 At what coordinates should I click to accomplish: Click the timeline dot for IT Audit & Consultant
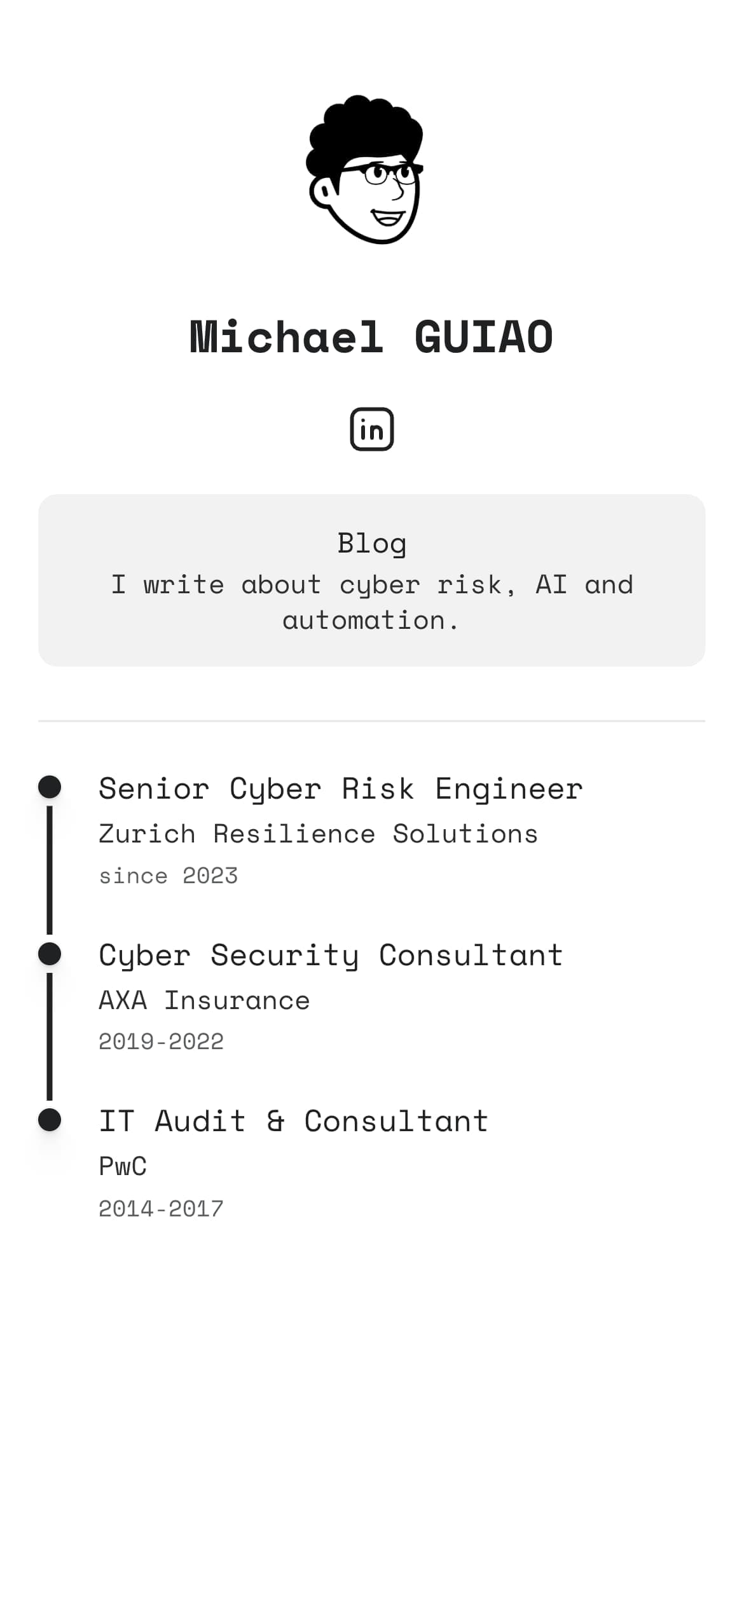50,1120
